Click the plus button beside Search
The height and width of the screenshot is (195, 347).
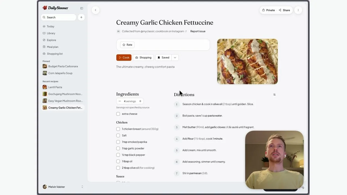(x=81, y=17)
